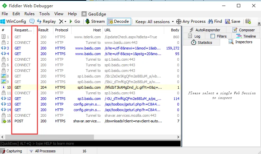
Task: Open the Rules menu
Action: click(29, 14)
